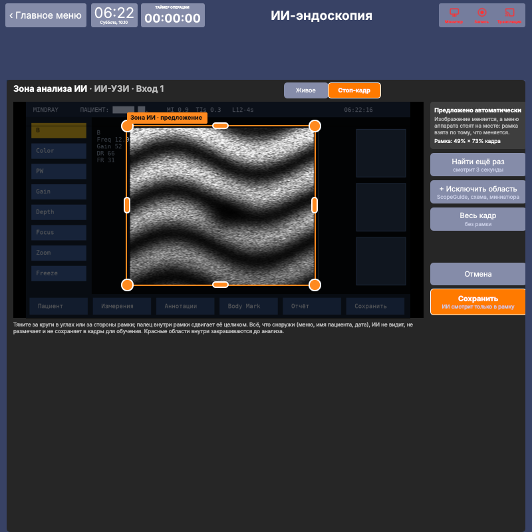Click the top-right corner handle of the frame

tap(315, 126)
